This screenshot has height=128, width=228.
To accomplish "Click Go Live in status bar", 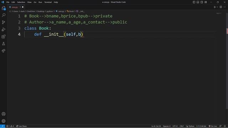I will click(213, 126).
